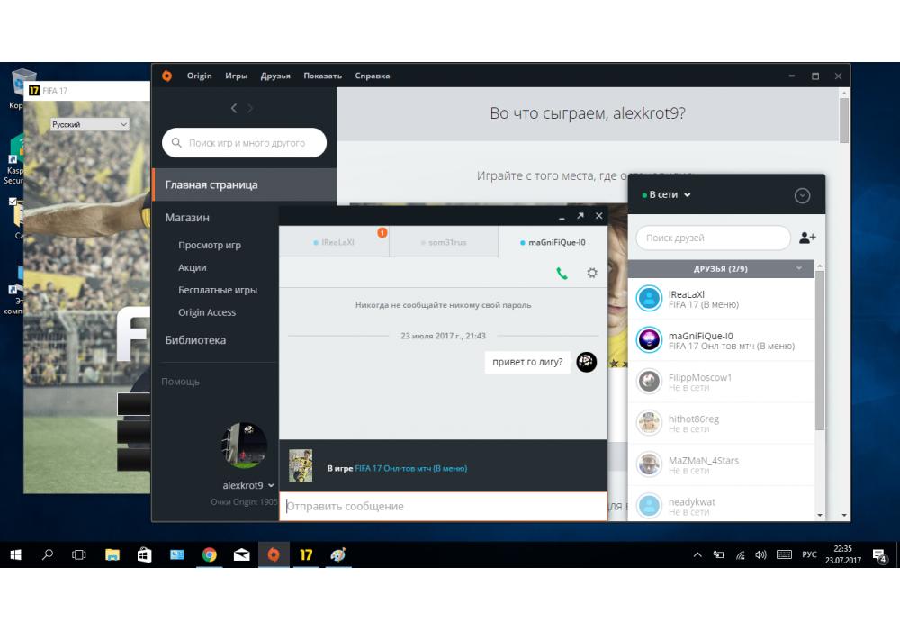Click the add friend icon
This screenshot has height=630, width=900.
[807, 238]
